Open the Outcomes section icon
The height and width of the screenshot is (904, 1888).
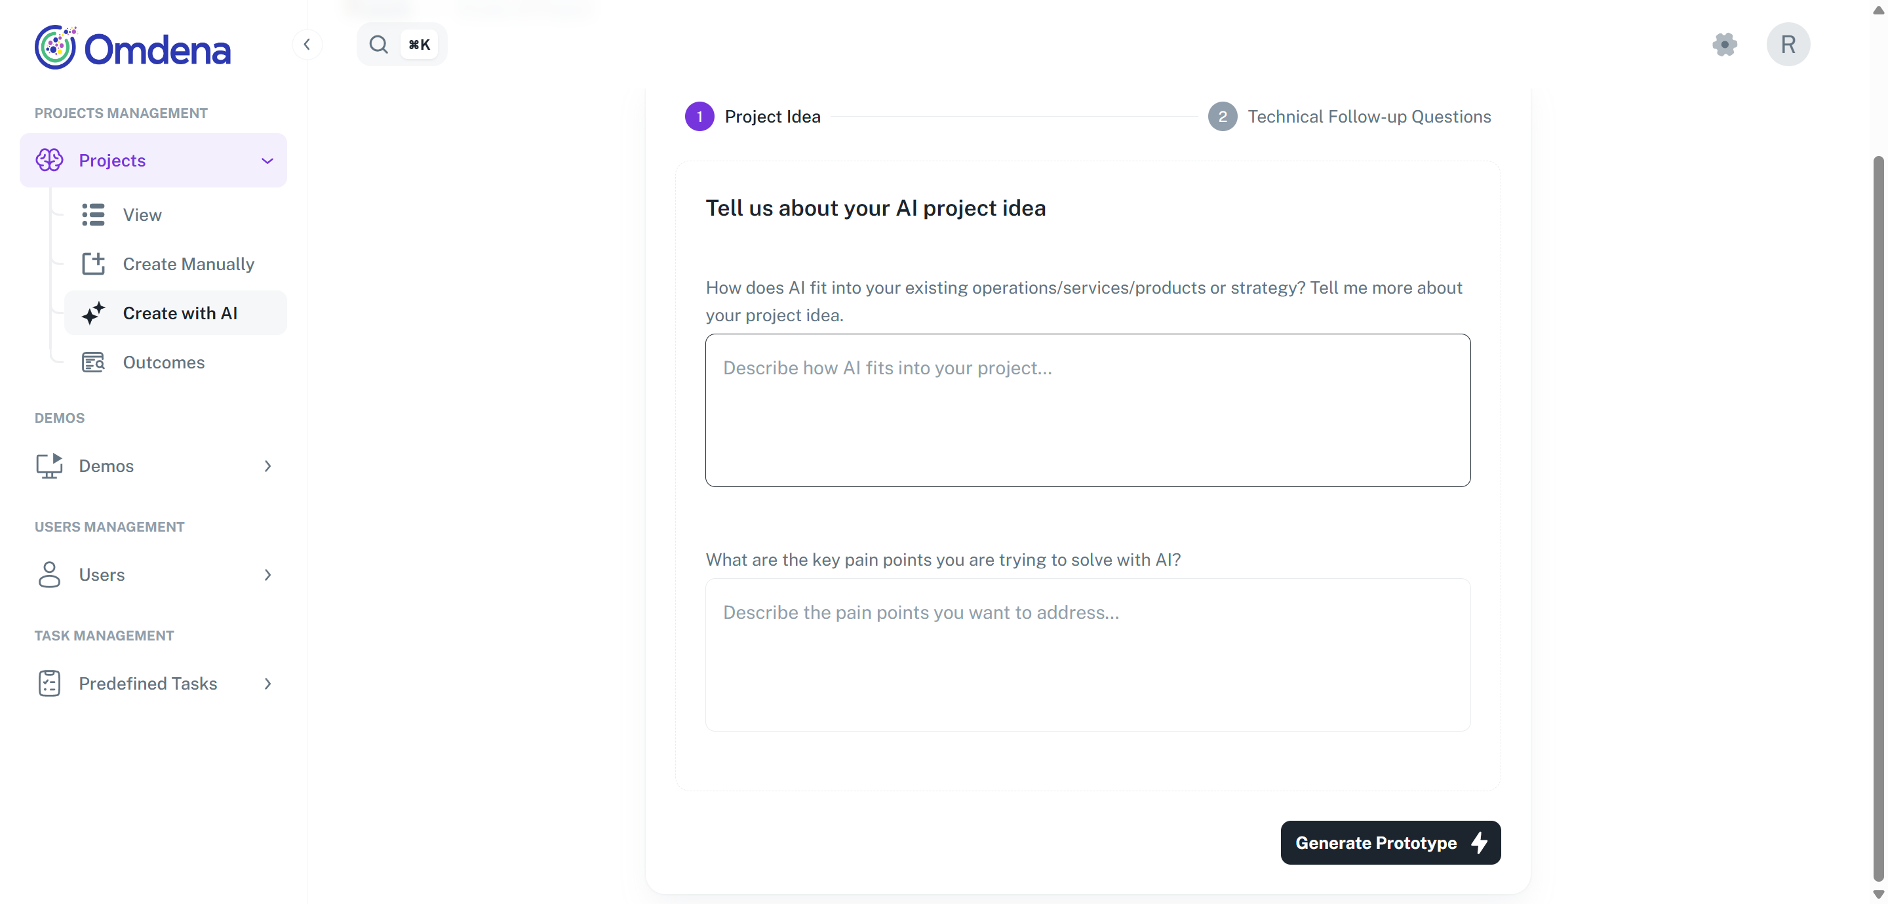(x=93, y=361)
